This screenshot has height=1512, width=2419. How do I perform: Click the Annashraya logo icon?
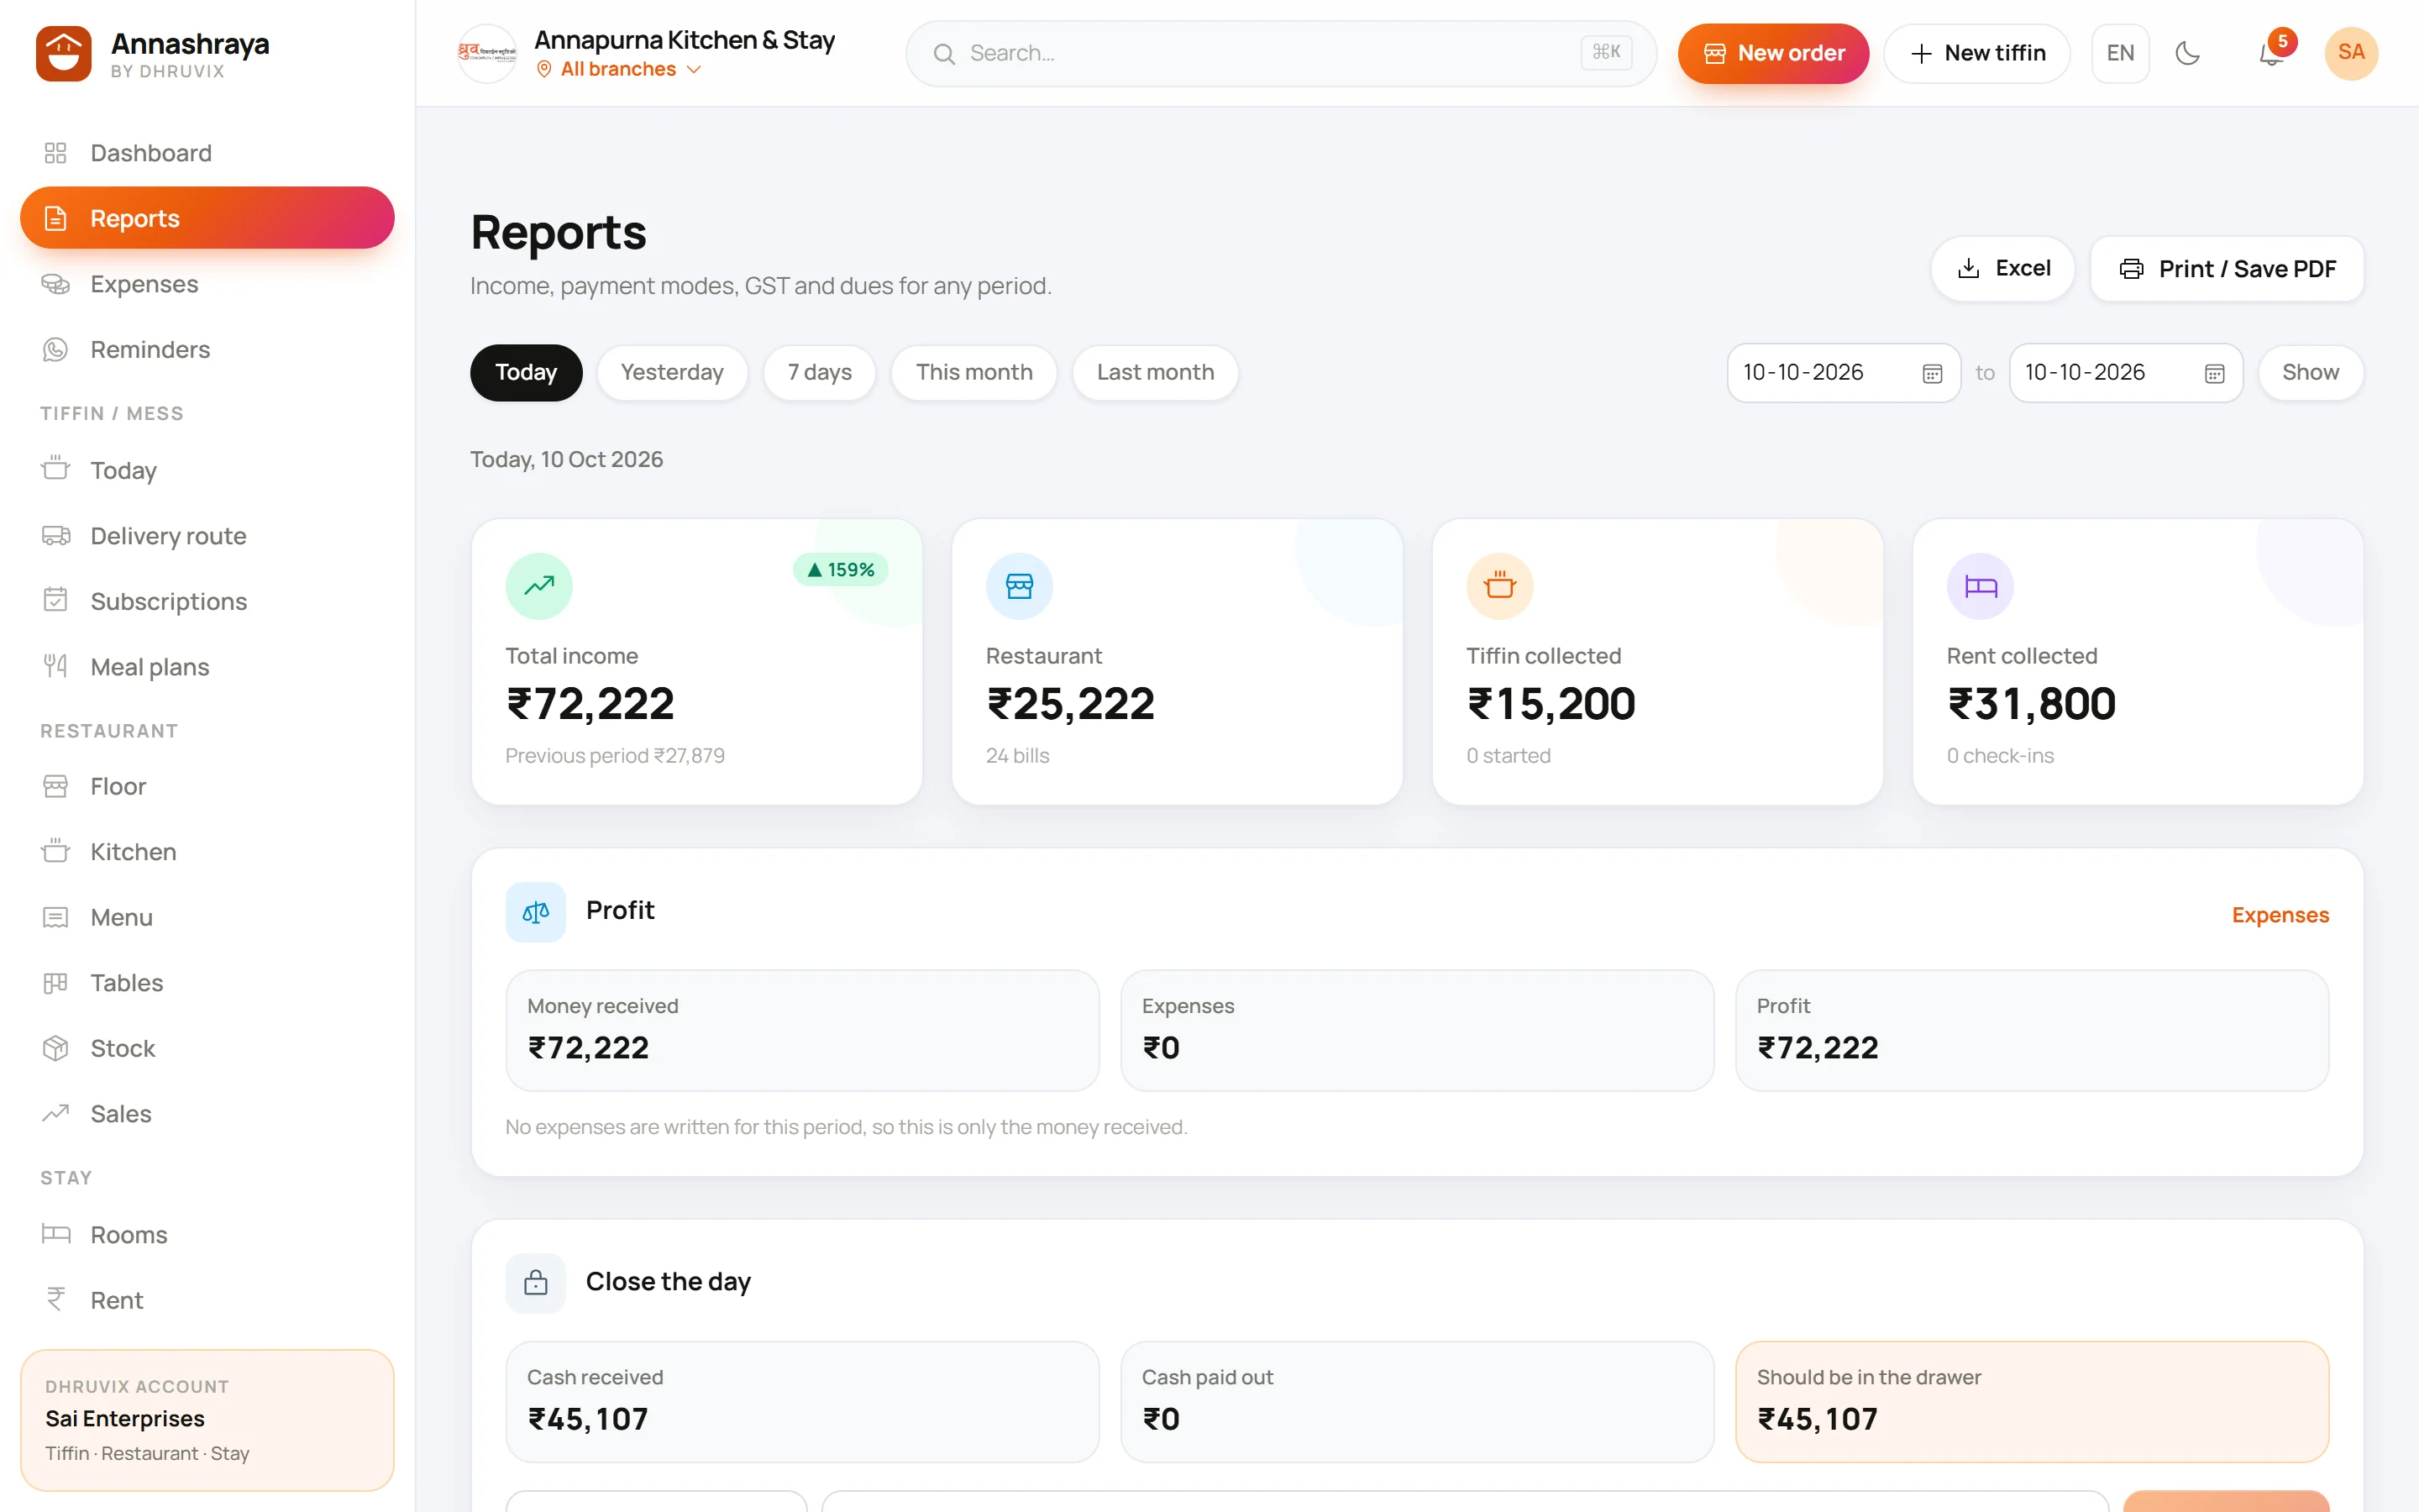pyautogui.click(x=64, y=53)
